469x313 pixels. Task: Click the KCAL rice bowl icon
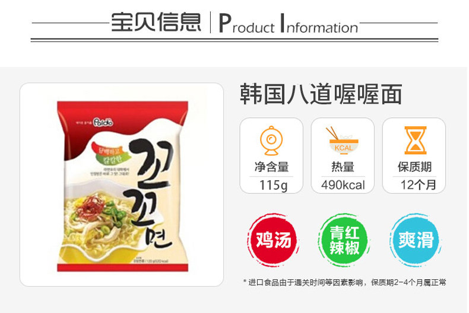(343, 140)
